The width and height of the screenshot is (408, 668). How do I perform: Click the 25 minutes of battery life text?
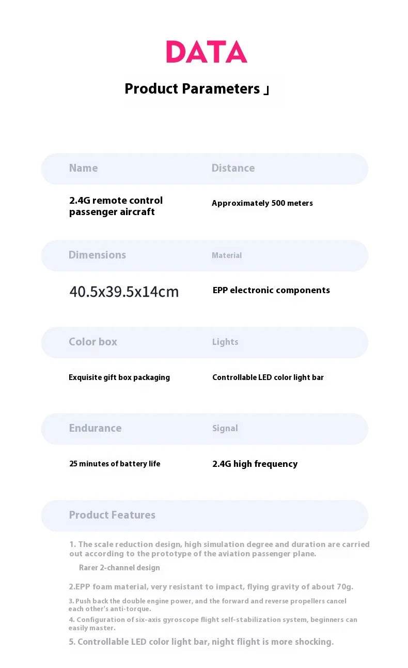(x=115, y=464)
